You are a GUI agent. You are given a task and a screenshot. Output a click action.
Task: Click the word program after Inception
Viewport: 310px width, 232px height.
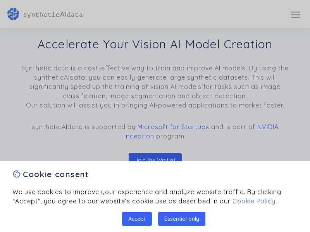click(171, 136)
